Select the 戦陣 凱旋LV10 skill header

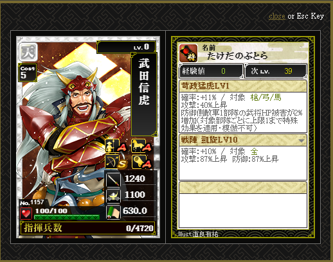[x=243, y=140]
